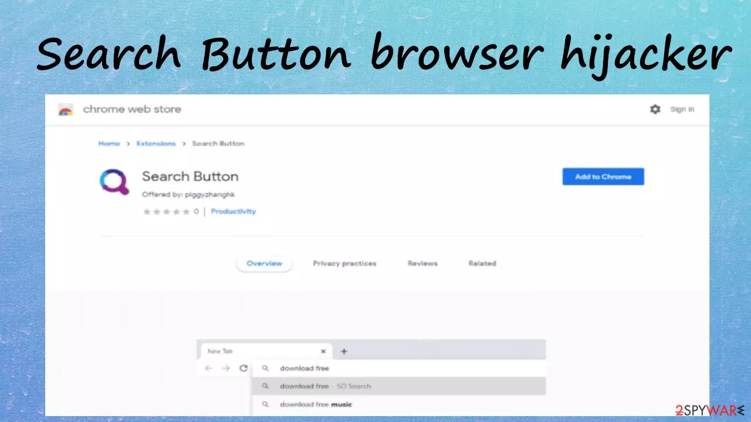Open a new tab with the plus icon

[344, 351]
